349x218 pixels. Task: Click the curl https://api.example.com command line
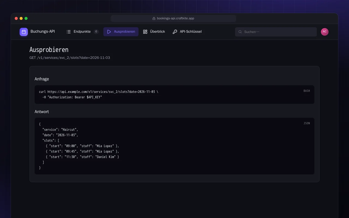pos(98,92)
